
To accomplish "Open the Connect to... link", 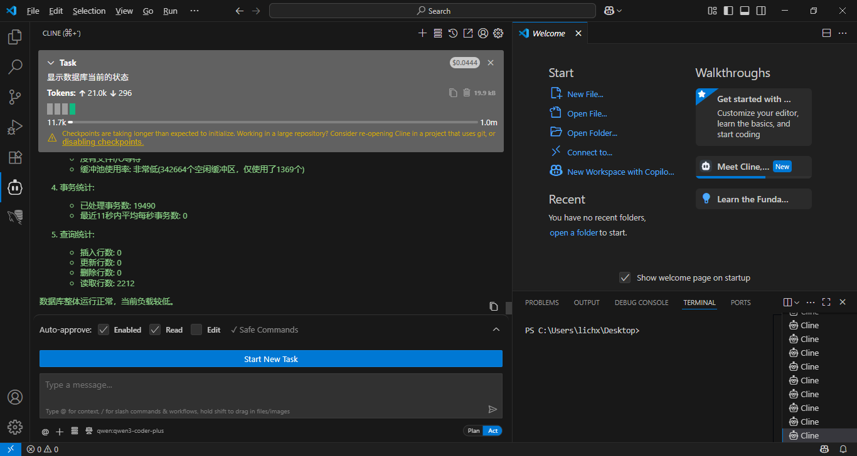I will (x=590, y=152).
